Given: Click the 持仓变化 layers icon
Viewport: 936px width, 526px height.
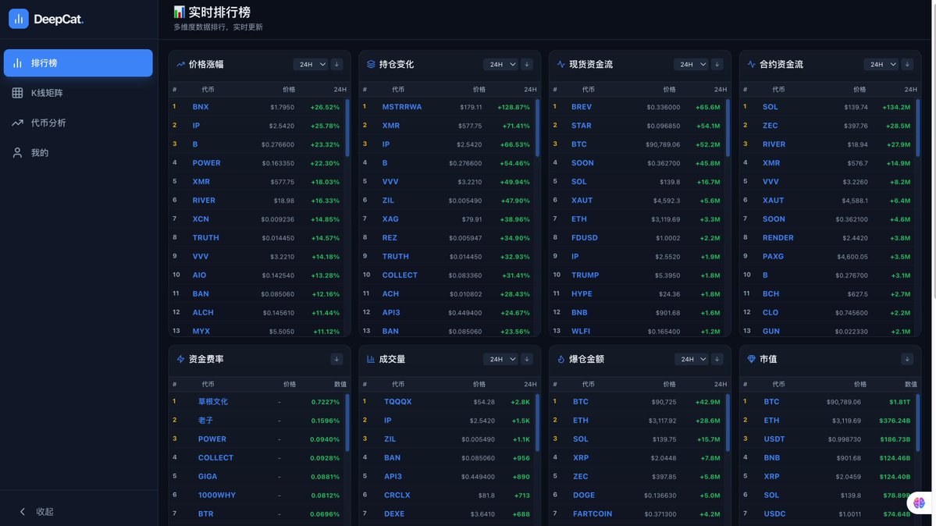Looking at the screenshot, I should point(371,64).
